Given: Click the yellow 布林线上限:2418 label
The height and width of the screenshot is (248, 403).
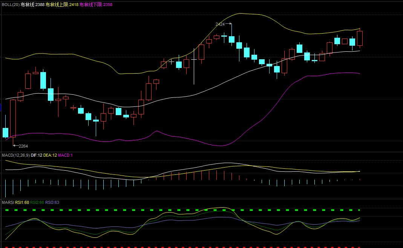Looking at the screenshot, I should 62,5.
